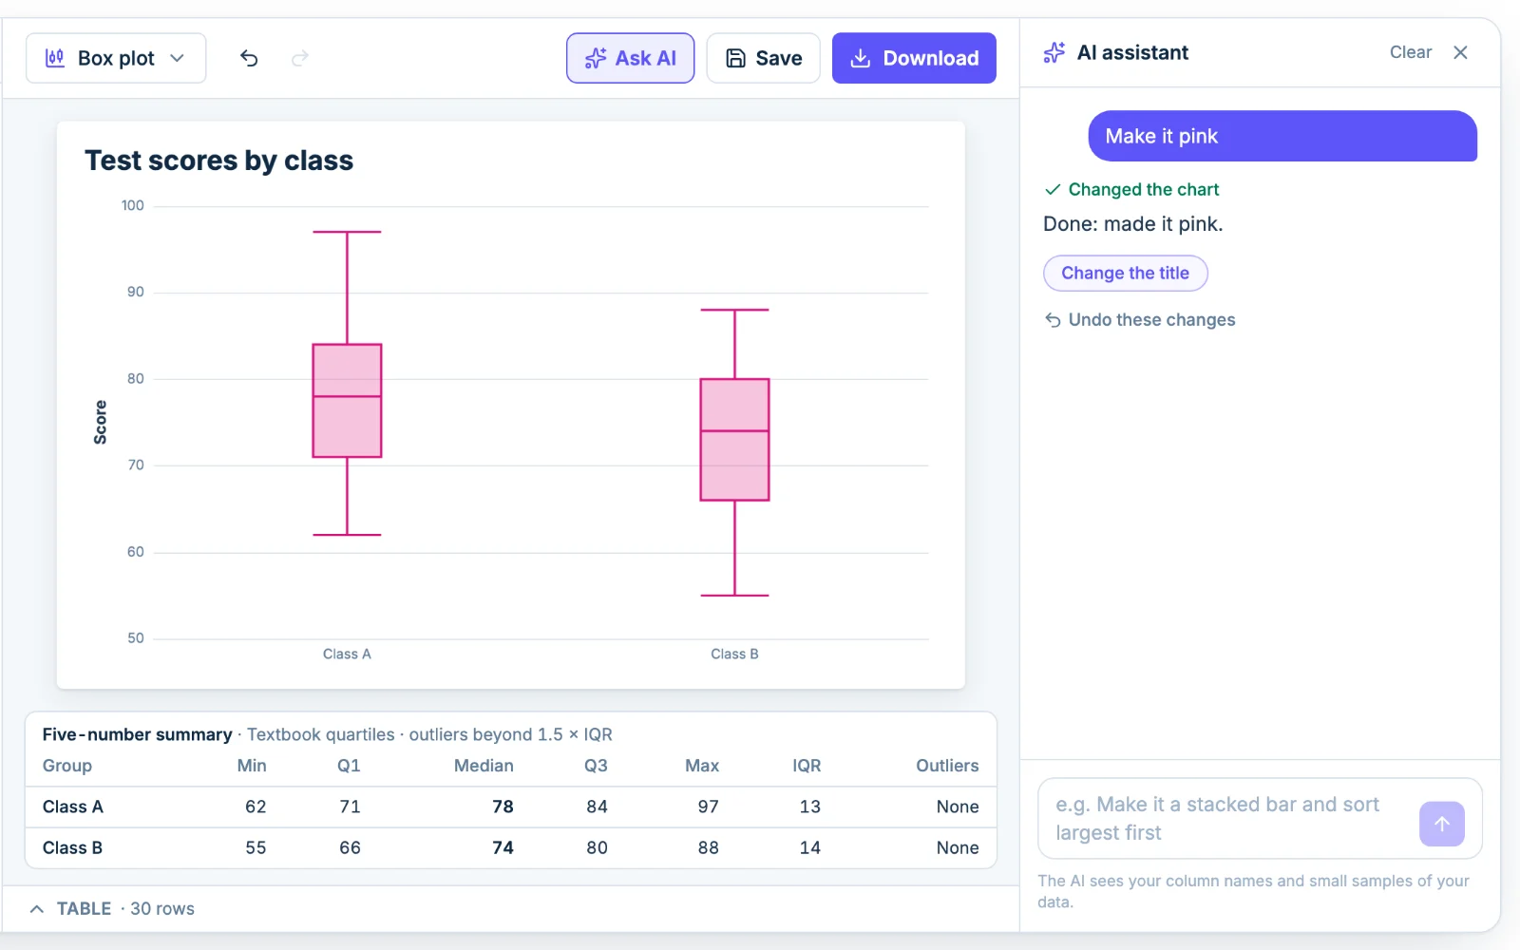Click Class A IQR value 13
1520x950 pixels.
point(809,807)
